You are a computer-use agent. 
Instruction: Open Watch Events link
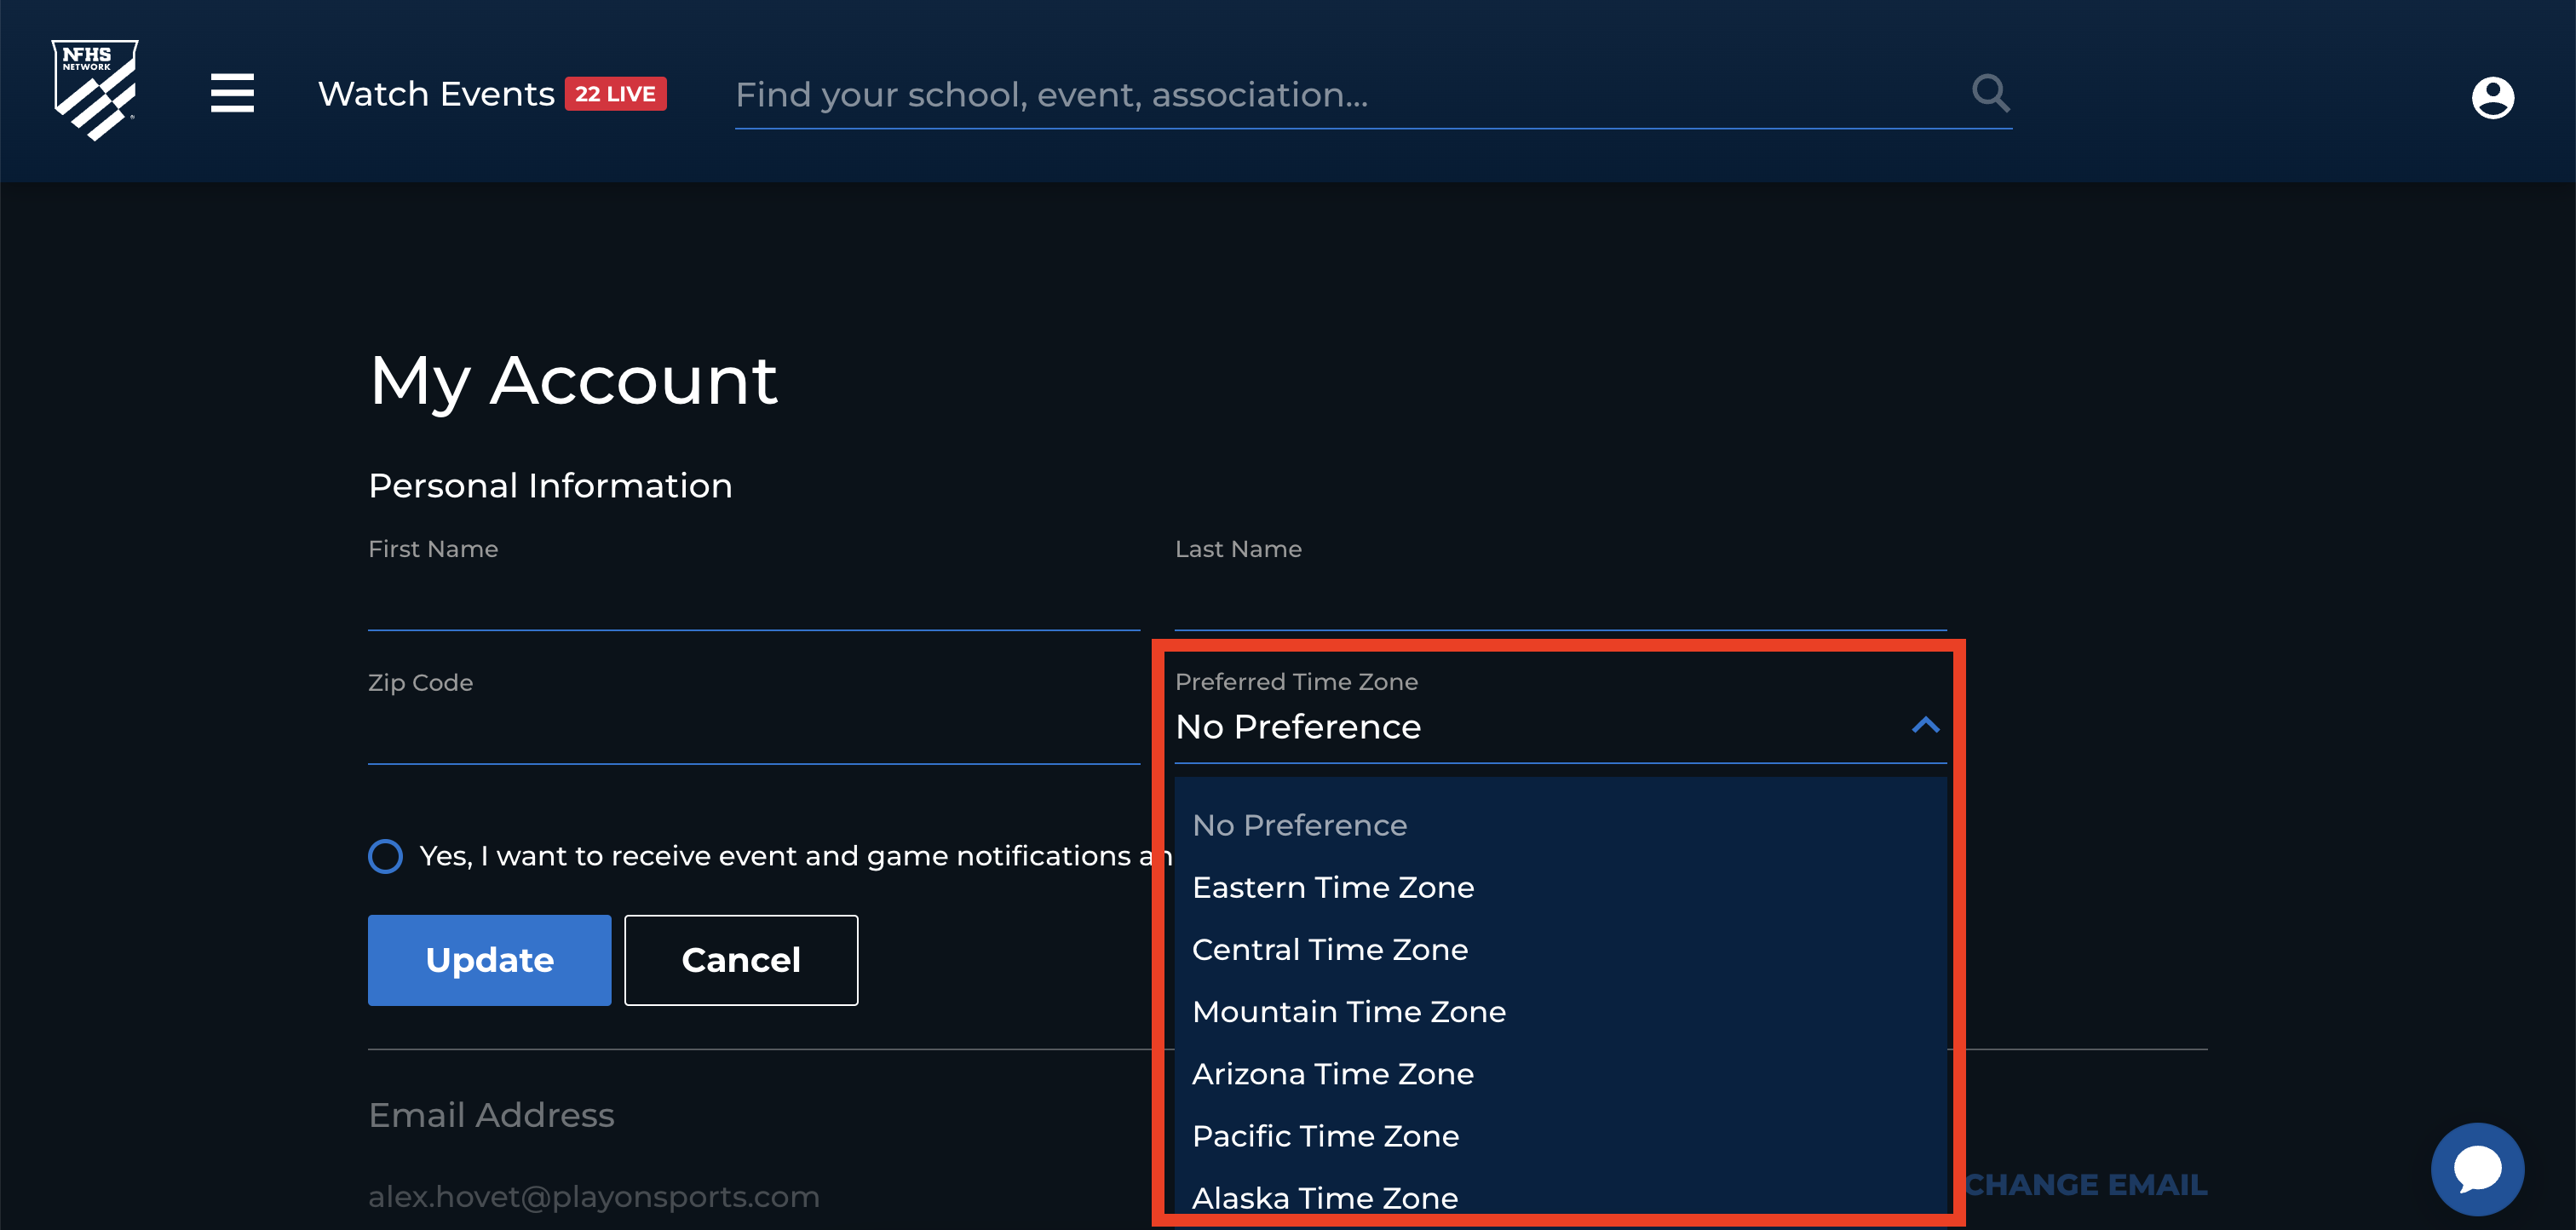click(436, 94)
